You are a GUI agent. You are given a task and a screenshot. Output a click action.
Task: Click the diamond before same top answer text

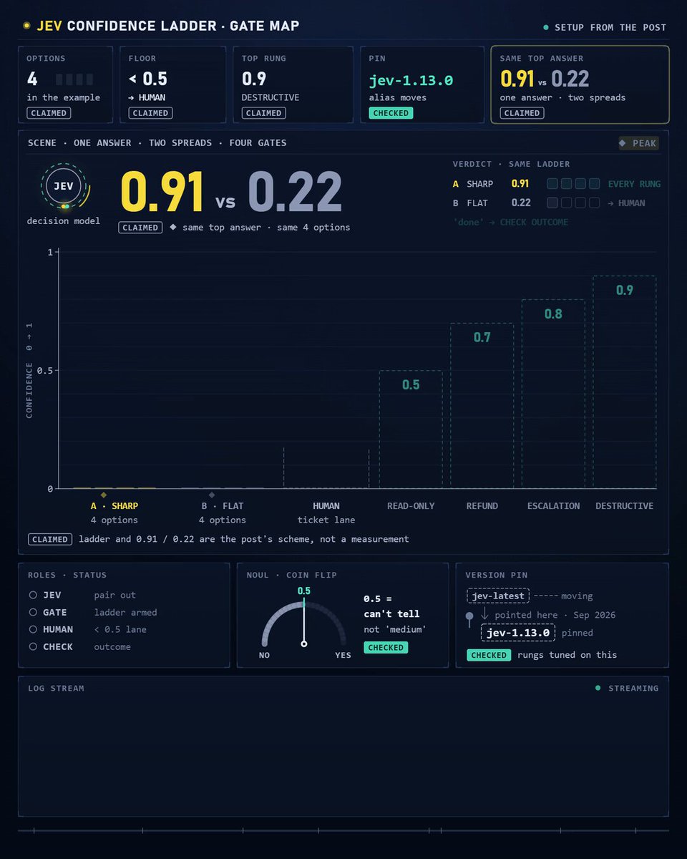click(x=173, y=227)
